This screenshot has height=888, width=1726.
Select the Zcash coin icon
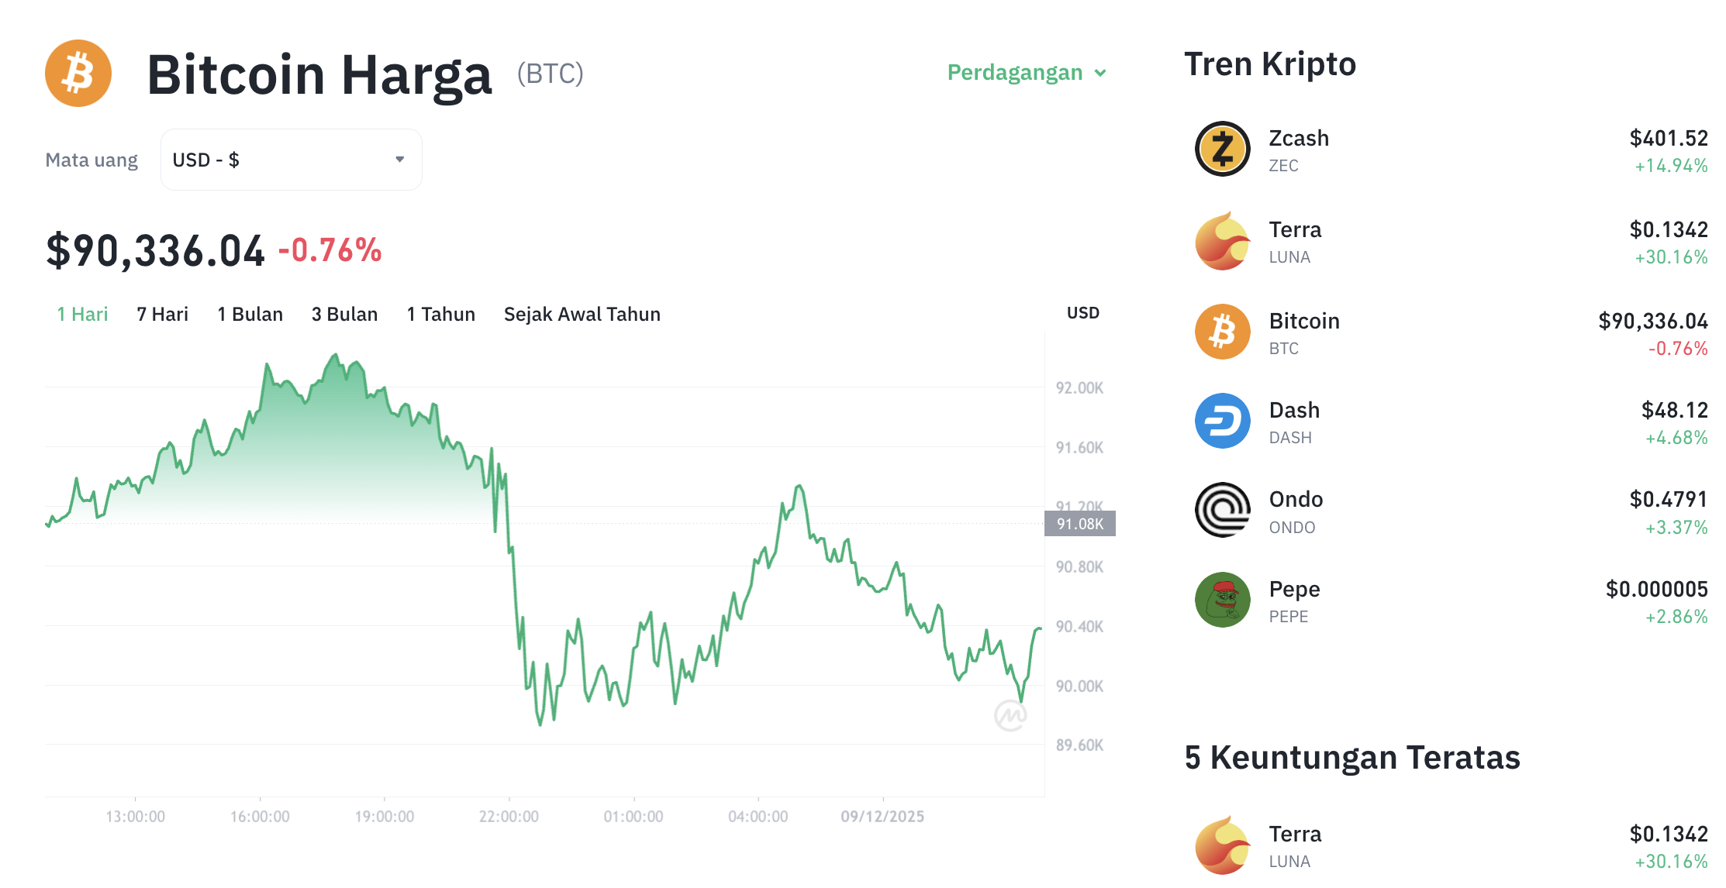(1222, 149)
